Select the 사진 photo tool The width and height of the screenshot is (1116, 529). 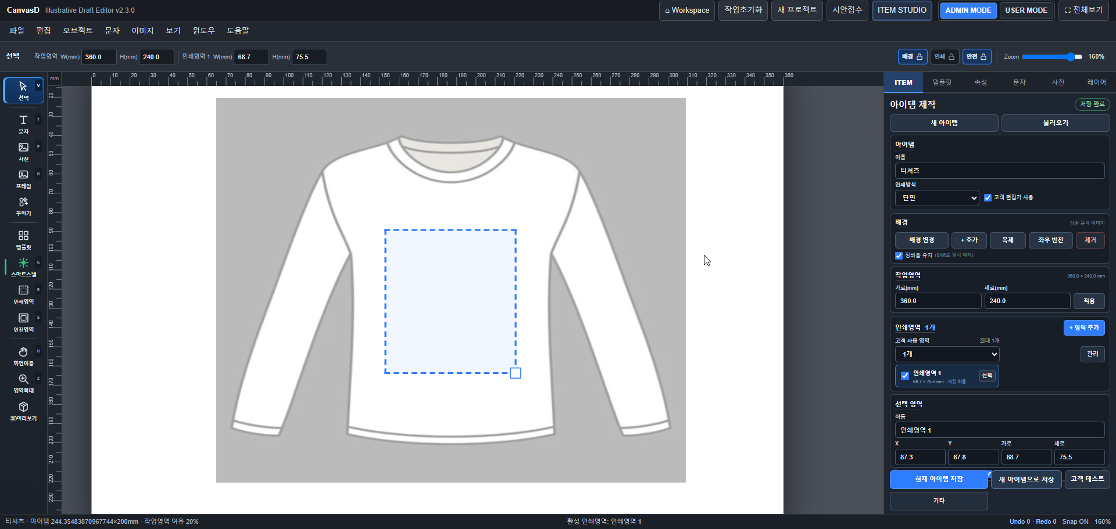[23, 152]
